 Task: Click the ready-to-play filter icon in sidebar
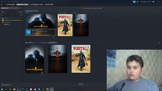tap(22, 12)
